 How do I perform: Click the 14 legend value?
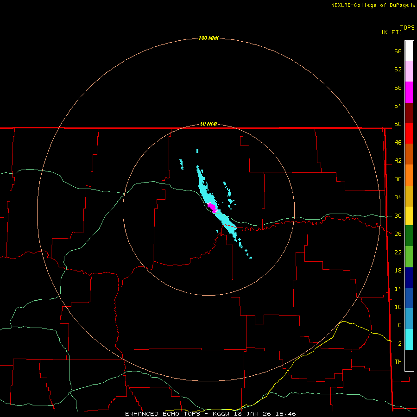click(398, 289)
